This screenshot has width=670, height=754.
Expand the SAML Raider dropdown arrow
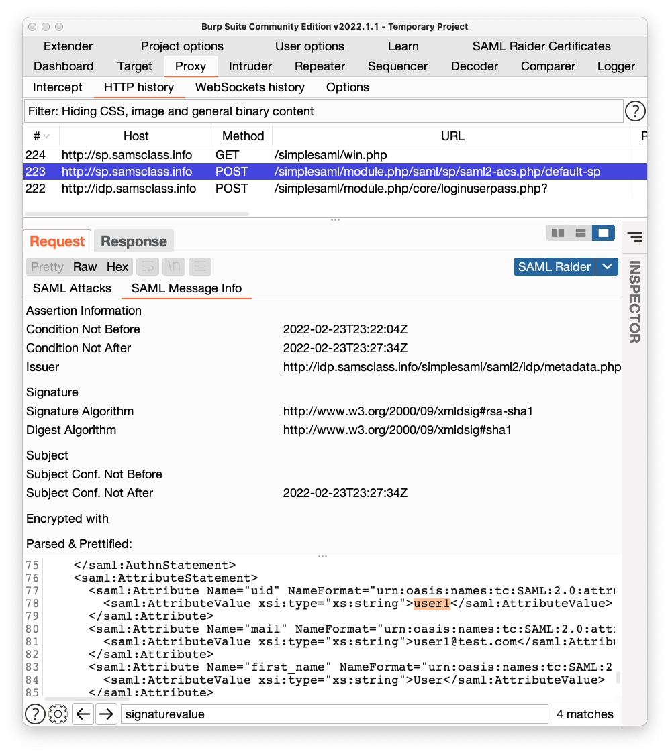click(607, 266)
